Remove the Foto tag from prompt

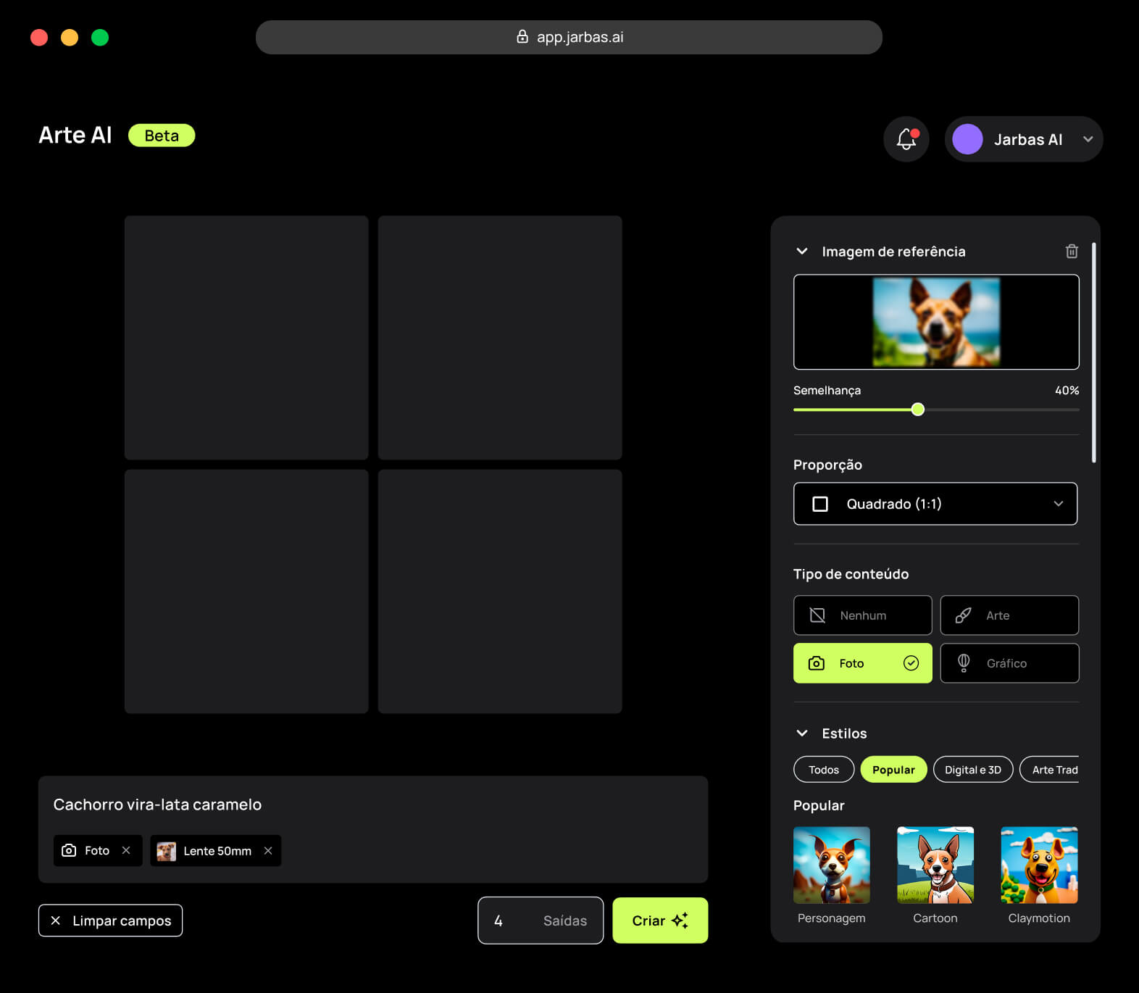point(126,850)
